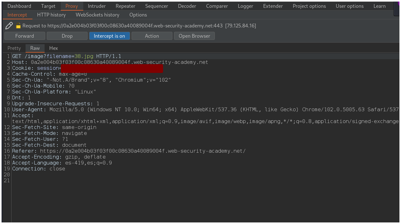
Task: Launch Open Browser
Action: pyautogui.click(x=194, y=36)
